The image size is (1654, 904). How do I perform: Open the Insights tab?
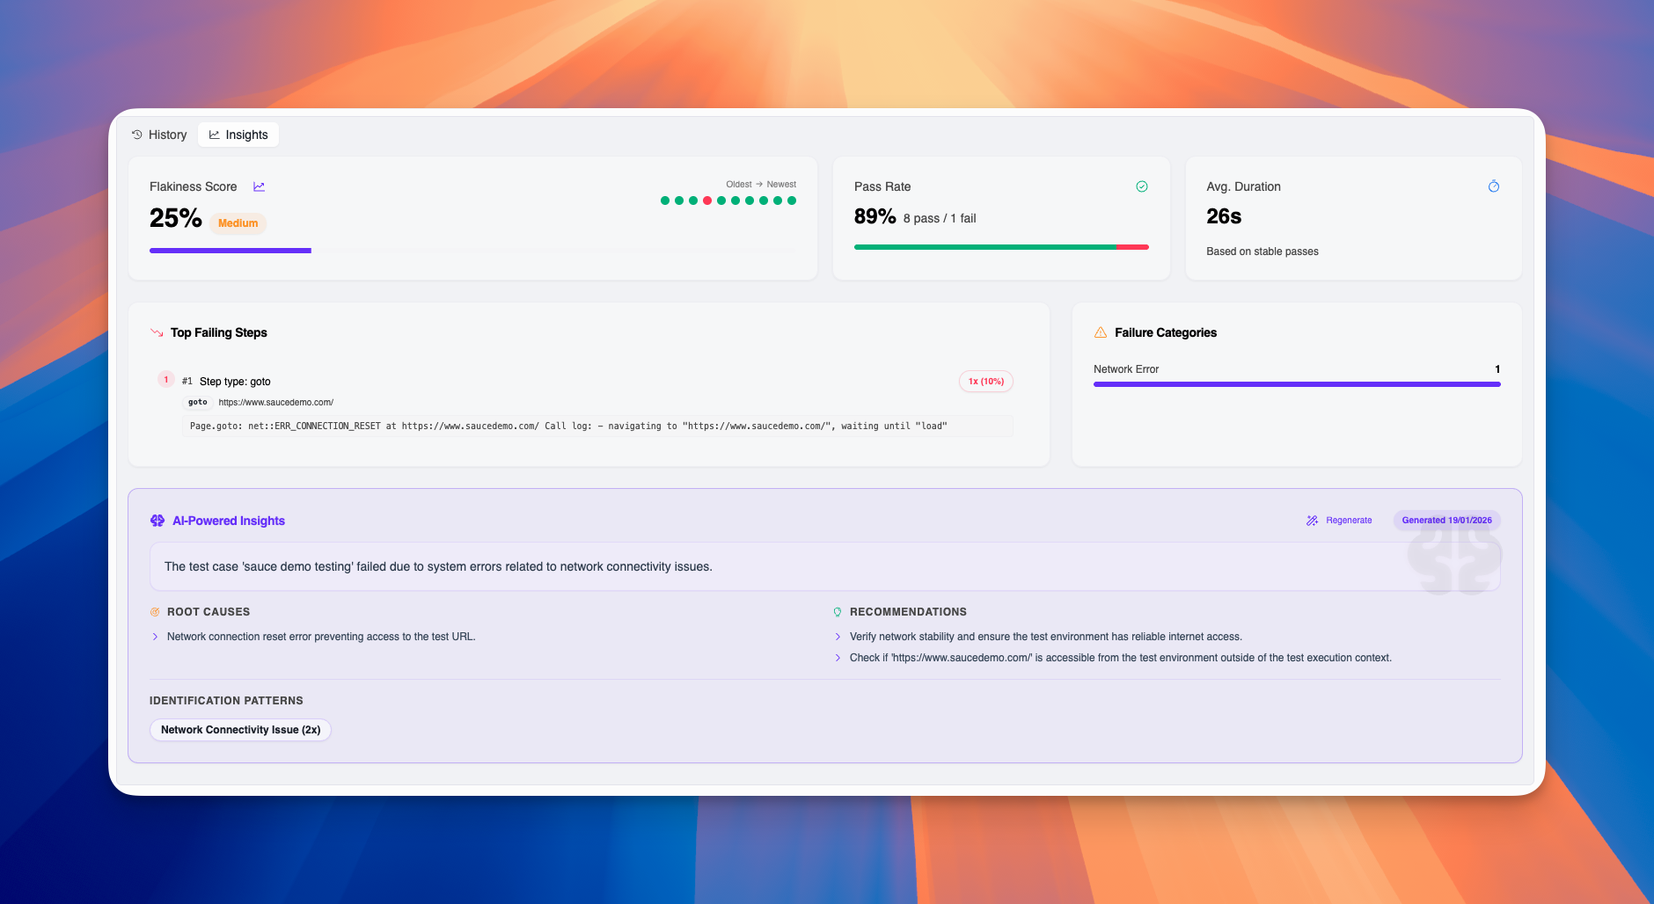click(238, 134)
